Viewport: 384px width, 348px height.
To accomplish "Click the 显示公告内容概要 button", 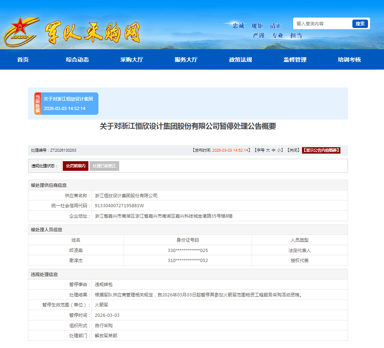I will click(321, 150).
